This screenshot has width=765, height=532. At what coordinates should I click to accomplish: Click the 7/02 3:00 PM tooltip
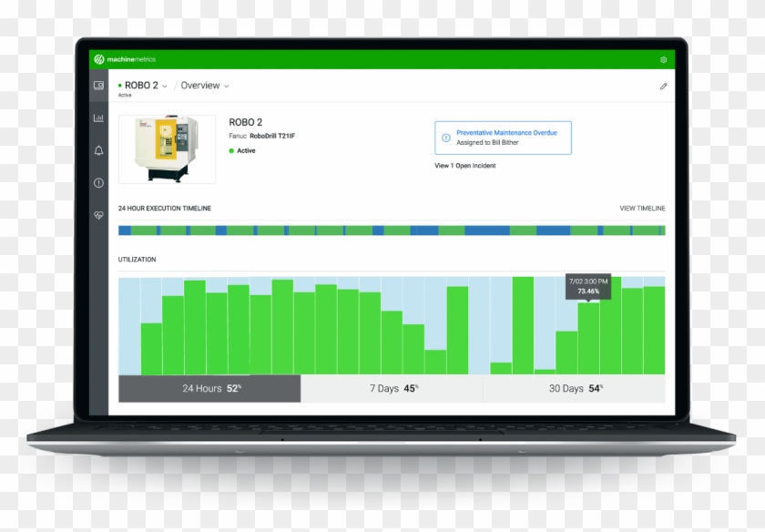(588, 287)
